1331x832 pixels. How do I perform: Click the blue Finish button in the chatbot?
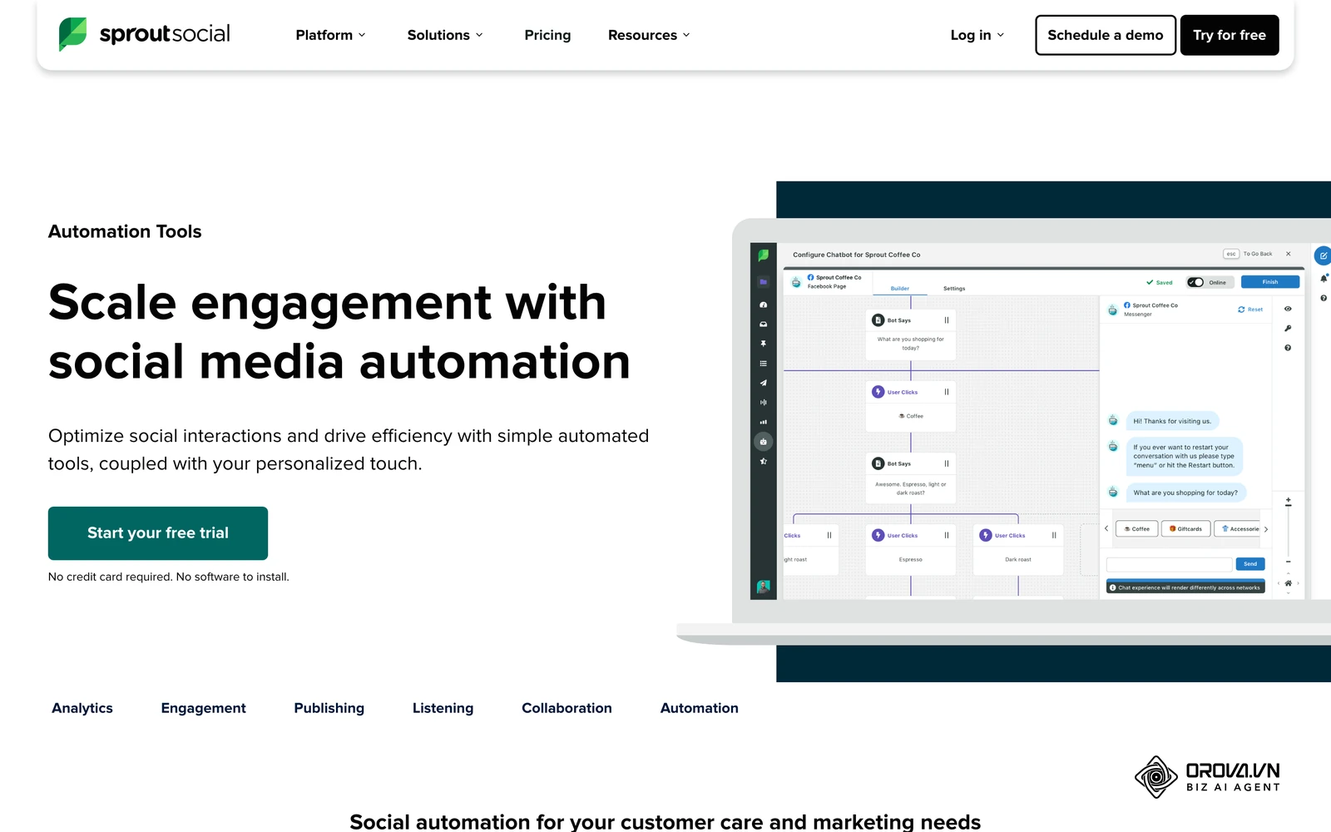1270,282
